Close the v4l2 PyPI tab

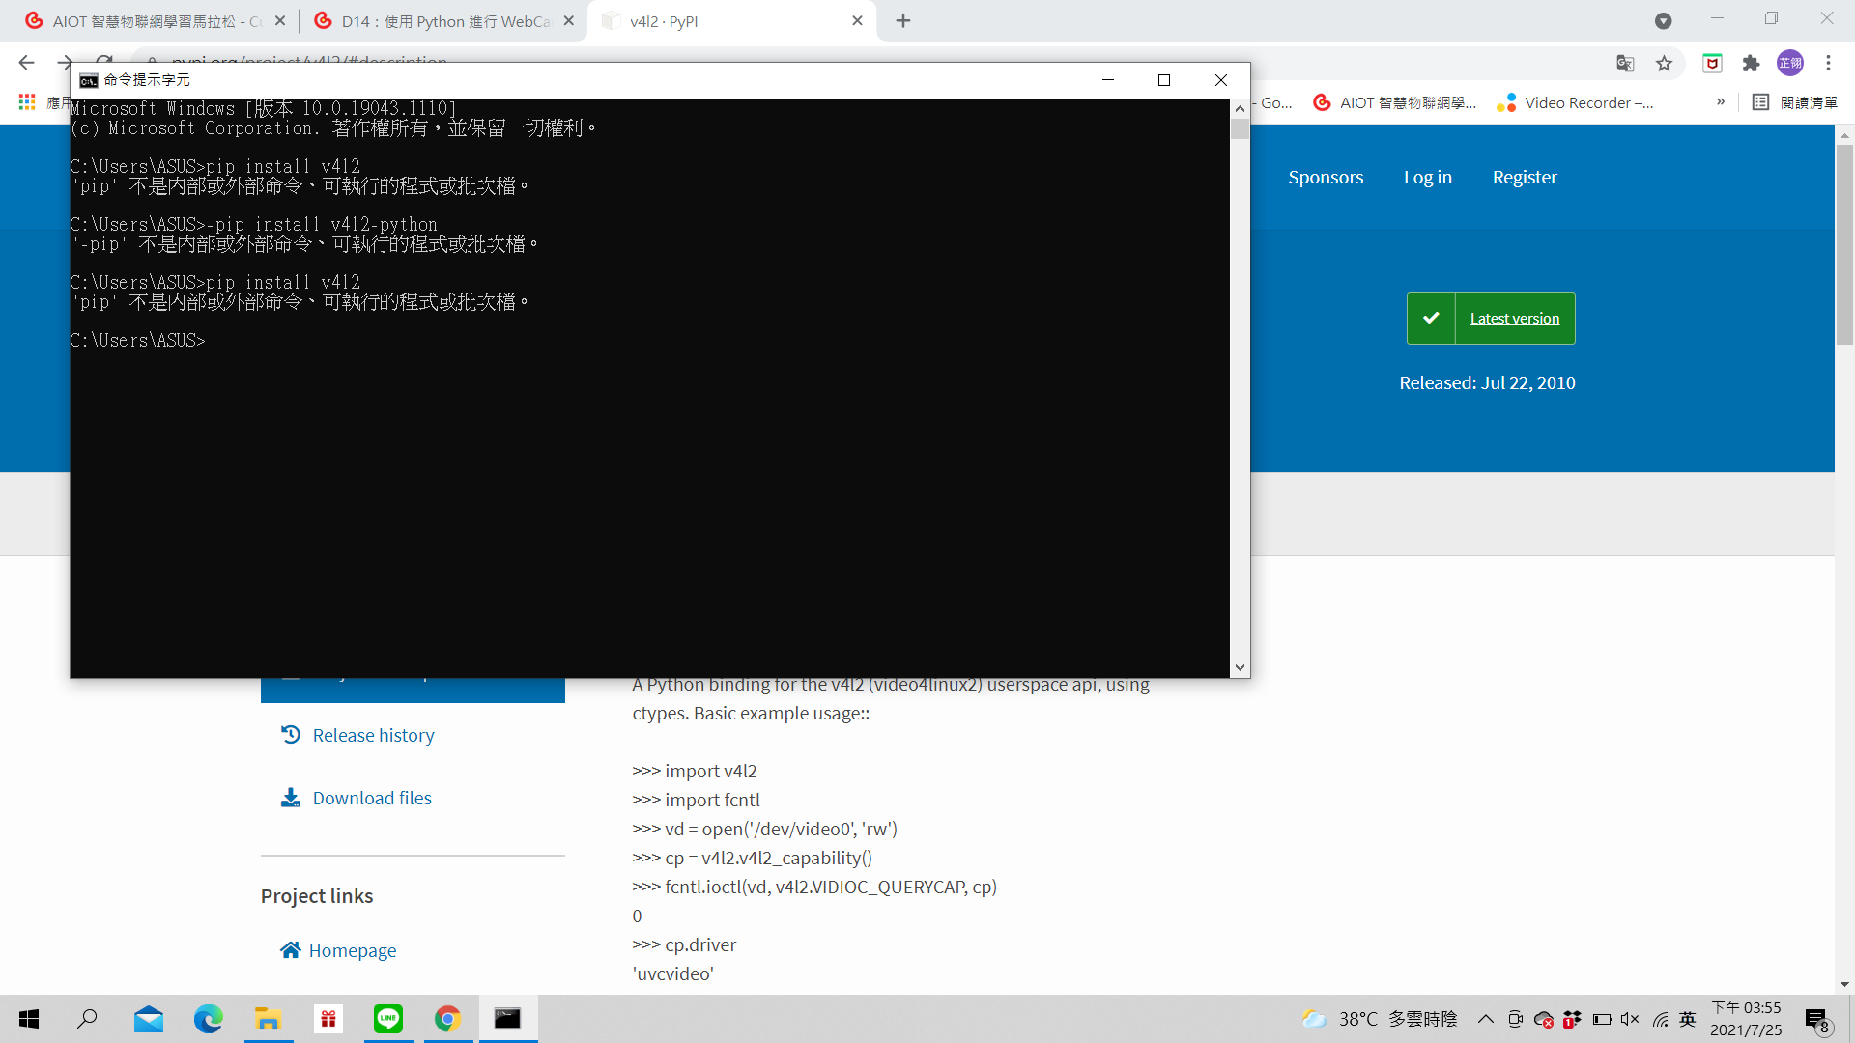click(857, 21)
